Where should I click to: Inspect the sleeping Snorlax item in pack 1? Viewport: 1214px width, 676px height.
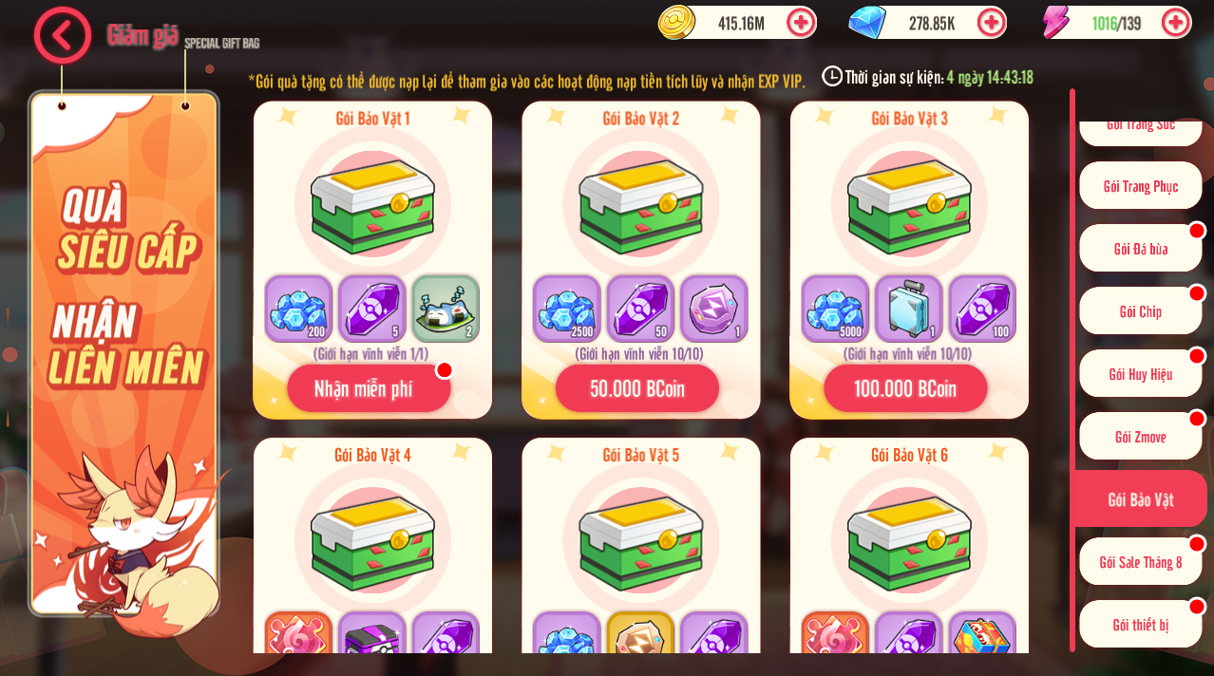pyautogui.click(x=446, y=309)
